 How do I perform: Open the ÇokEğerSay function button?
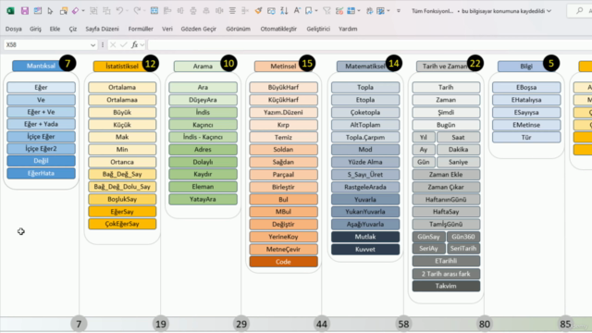click(x=122, y=224)
